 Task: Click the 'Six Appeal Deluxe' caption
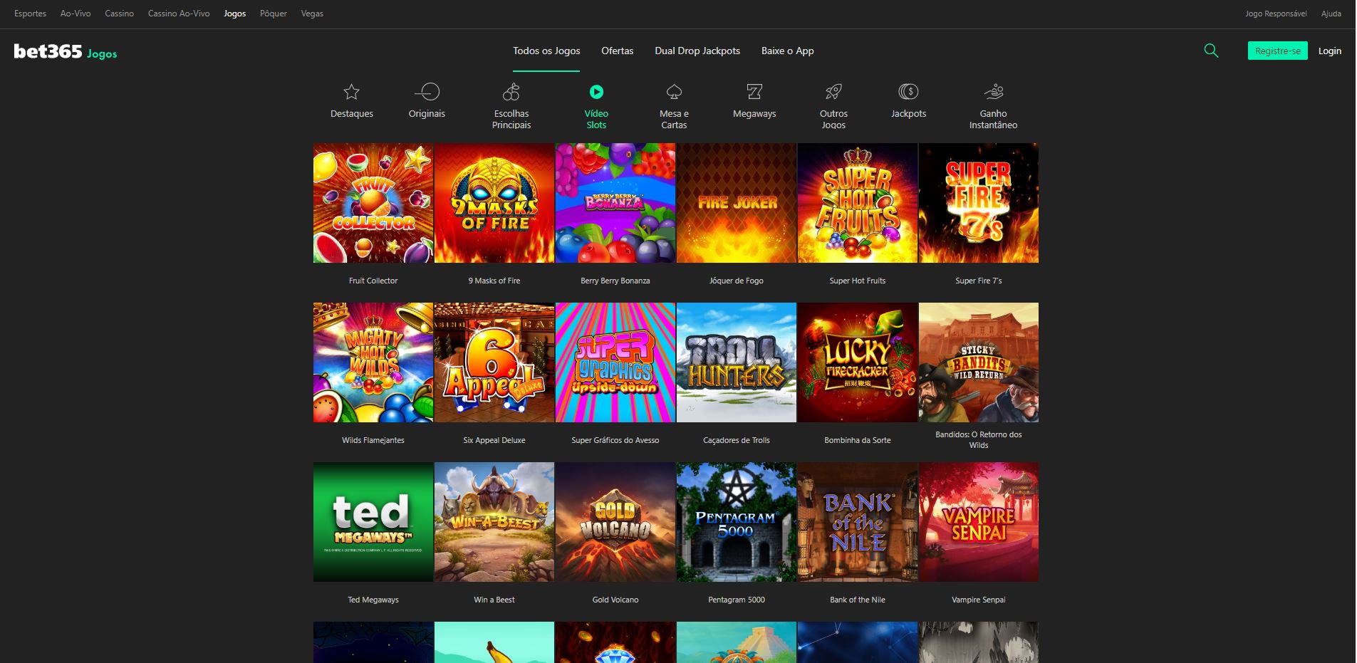coord(494,440)
